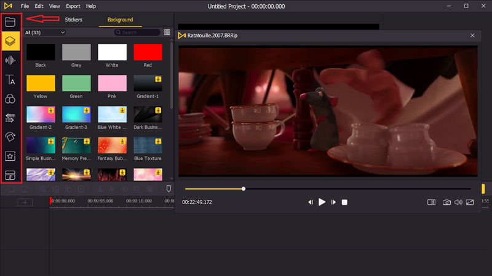Viewport: 492px width, 276px height.
Task: Click the compare view icon beside camera
Action: (432, 202)
